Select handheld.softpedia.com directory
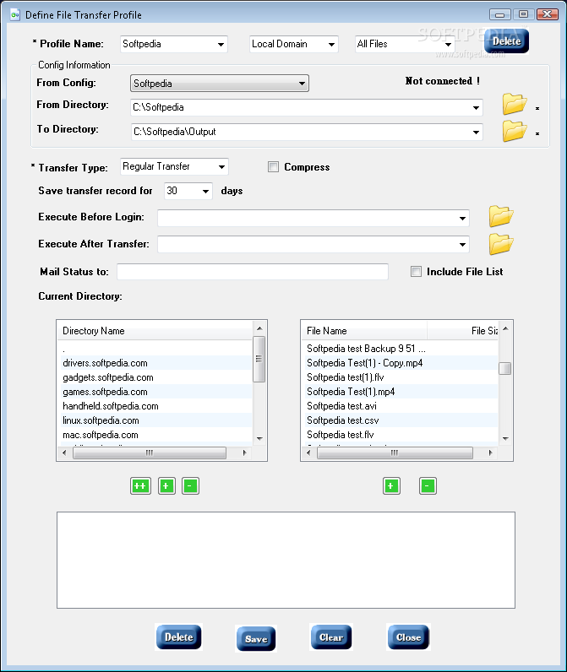Image resolution: width=567 pixels, height=672 pixels. (155, 406)
